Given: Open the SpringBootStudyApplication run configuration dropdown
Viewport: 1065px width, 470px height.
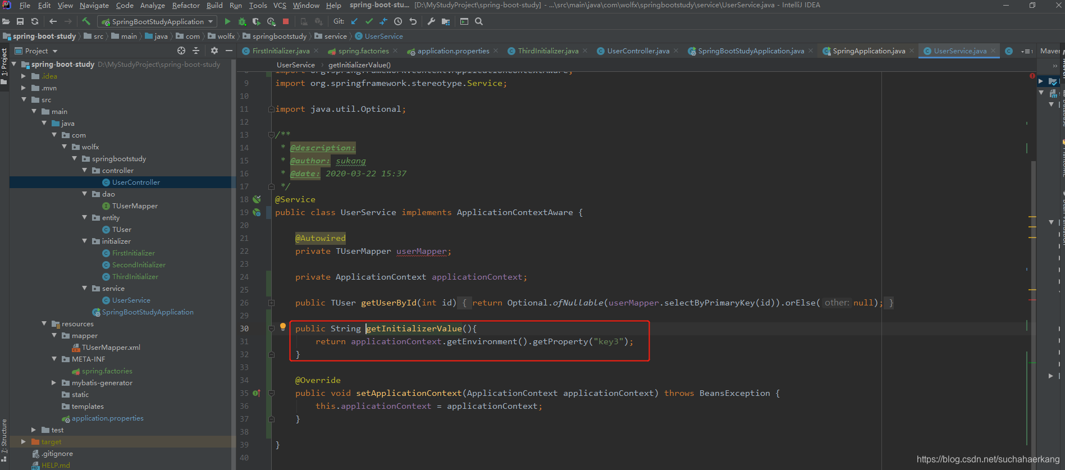Looking at the screenshot, I should 157,21.
